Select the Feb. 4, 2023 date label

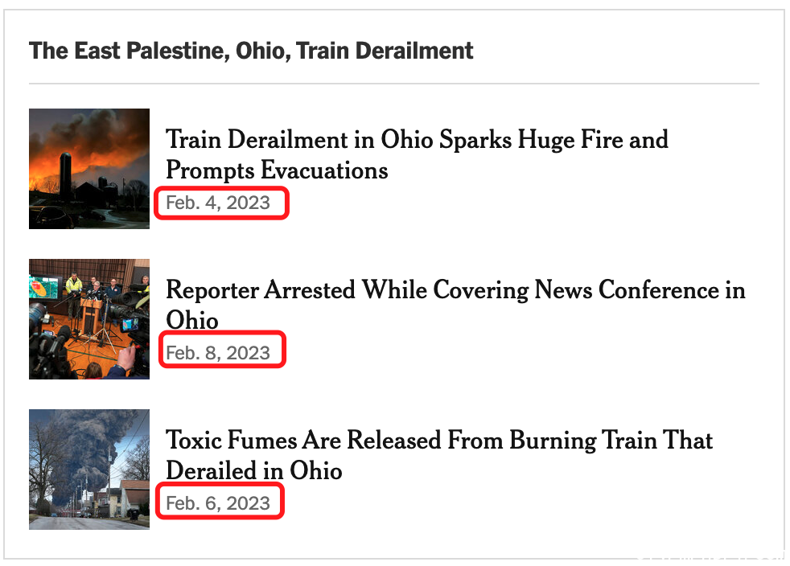click(218, 203)
